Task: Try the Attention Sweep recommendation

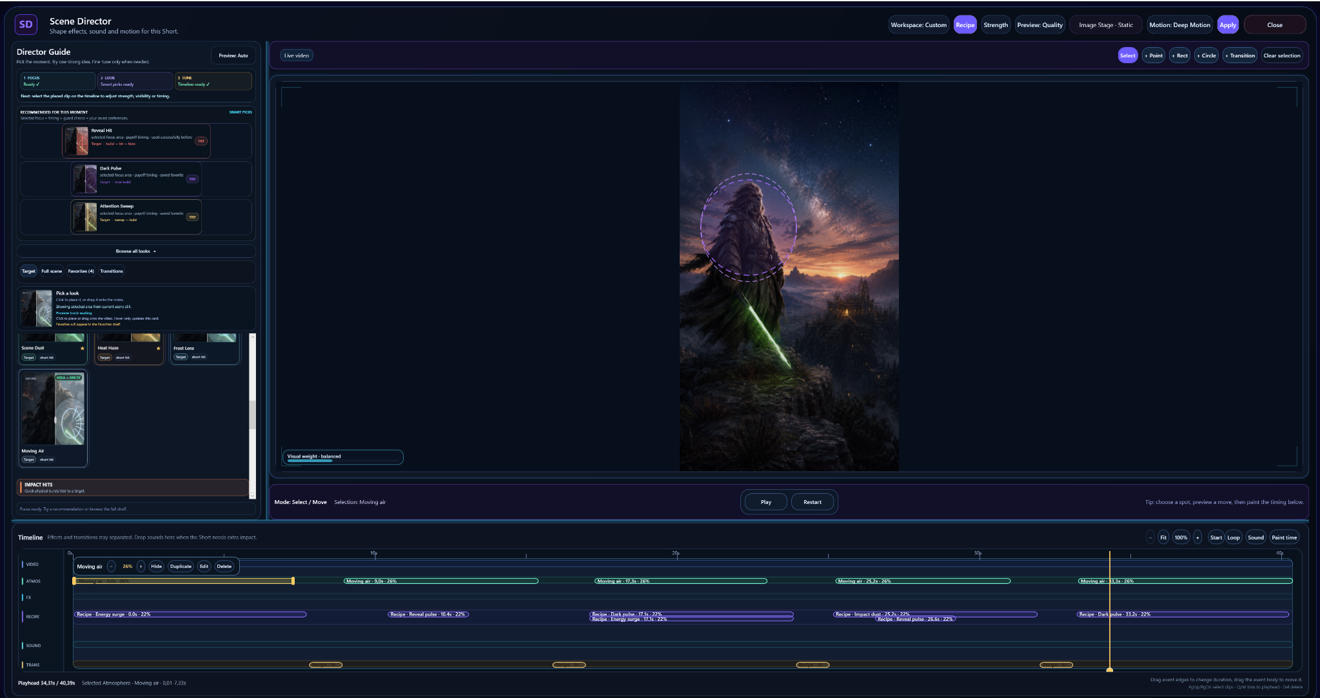Action: 192,217
